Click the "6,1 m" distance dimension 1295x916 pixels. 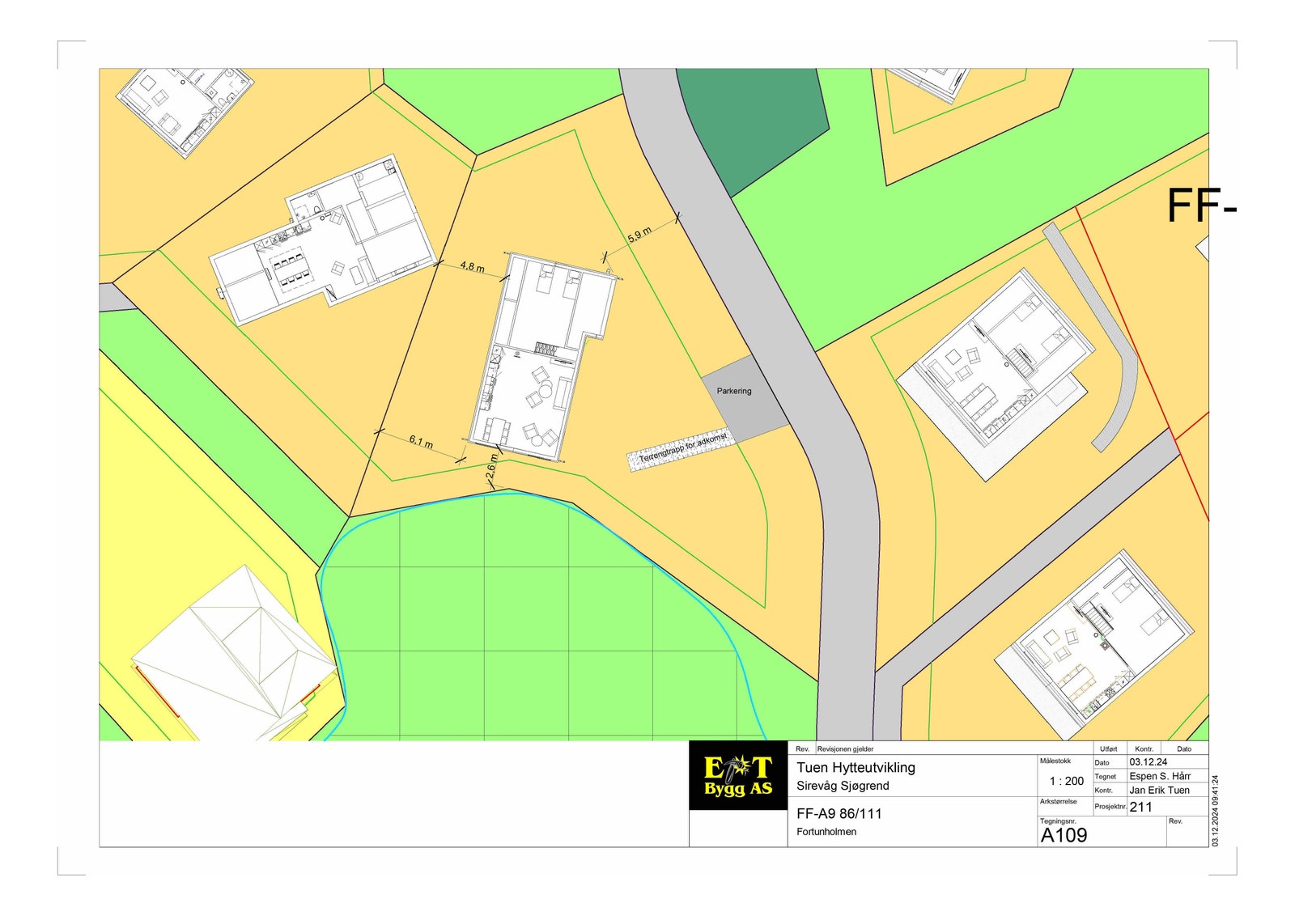[x=421, y=442]
